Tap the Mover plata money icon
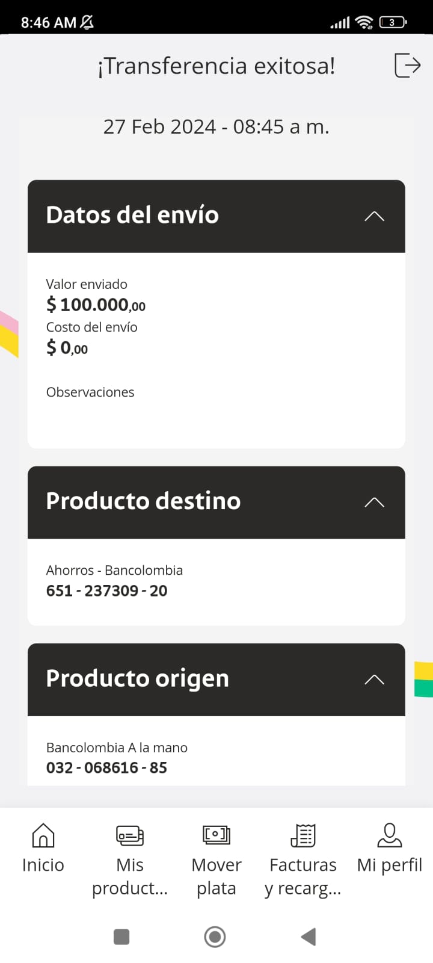Screen dimensions: 433x963 tap(216, 835)
